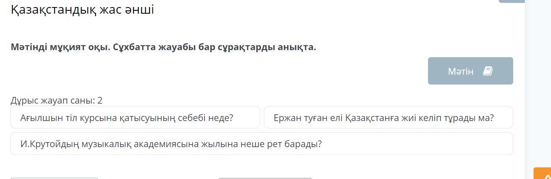Click the phrase "Сұхбатта жауабы бар сұрақтарды анықта"

(214, 47)
